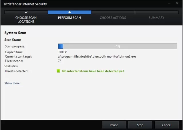This screenshot has height=130, width=183.
Task: Click the Scan Status heading
Action: [13, 40]
